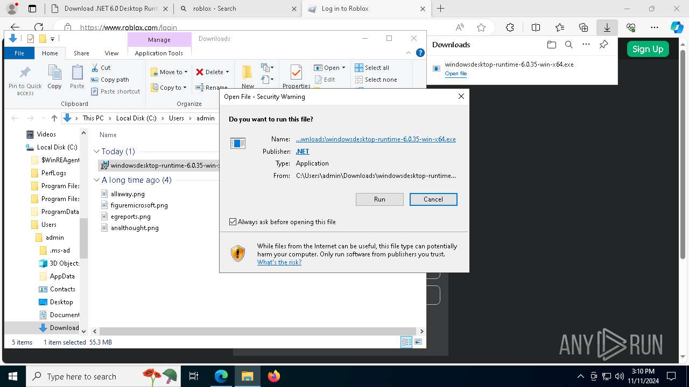The height and width of the screenshot is (387, 689).
Task: Open a new Edge tab
Action: point(440,9)
